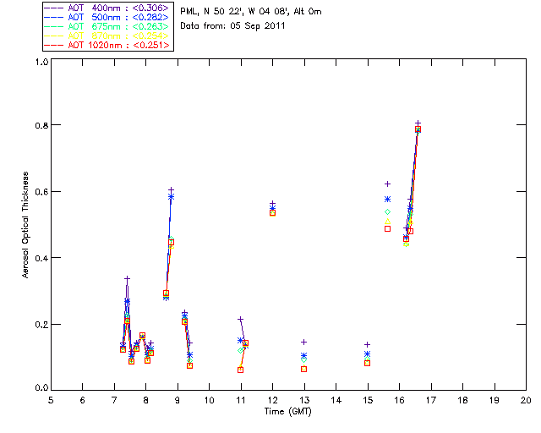Click the x-axis tick label 11
The width and height of the screenshot is (541, 433).
point(241,400)
